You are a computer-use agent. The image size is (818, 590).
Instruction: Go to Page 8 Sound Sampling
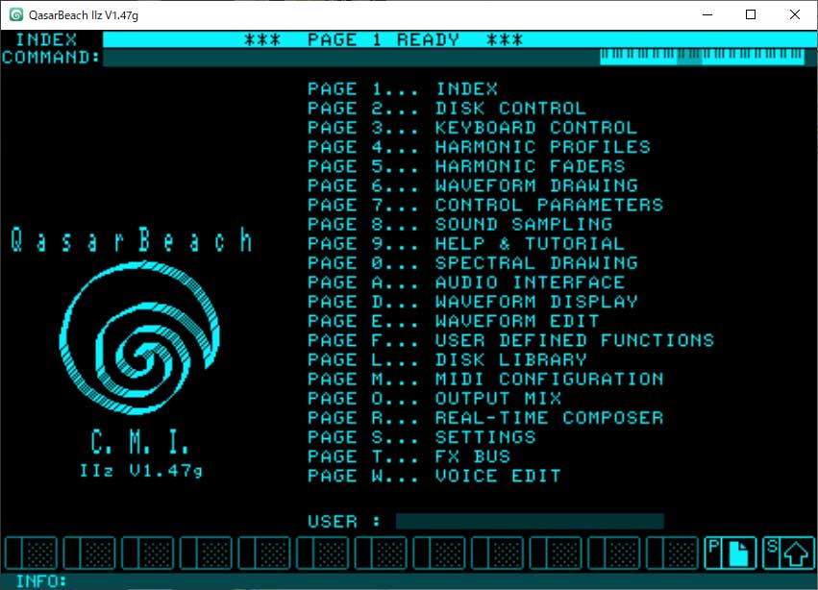(x=459, y=224)
